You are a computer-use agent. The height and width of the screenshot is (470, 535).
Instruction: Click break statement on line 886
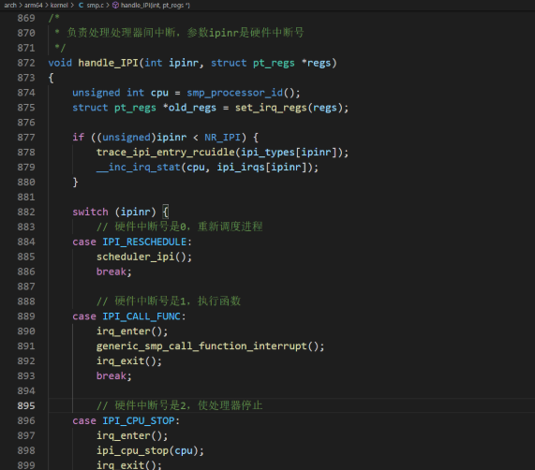click(111, 272)
